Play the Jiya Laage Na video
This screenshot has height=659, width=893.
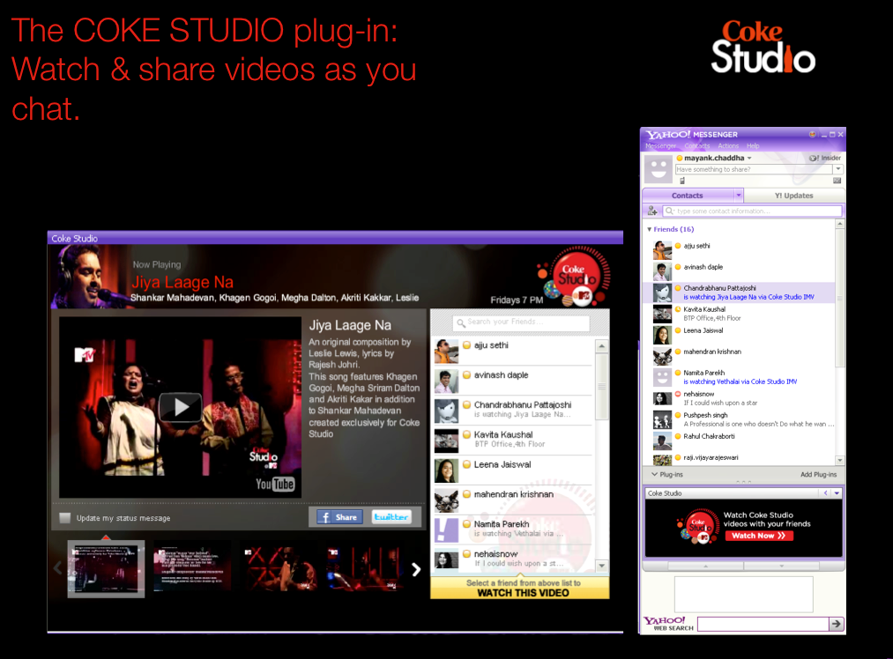pos(180,407)
